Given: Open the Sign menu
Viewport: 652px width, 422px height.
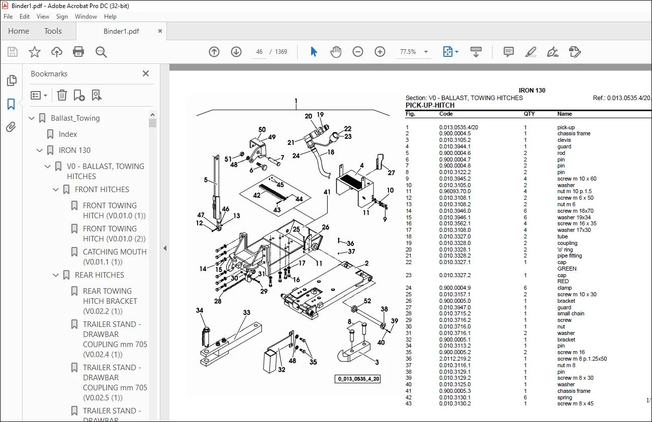Looking at the screenshot, I should 62,17.
